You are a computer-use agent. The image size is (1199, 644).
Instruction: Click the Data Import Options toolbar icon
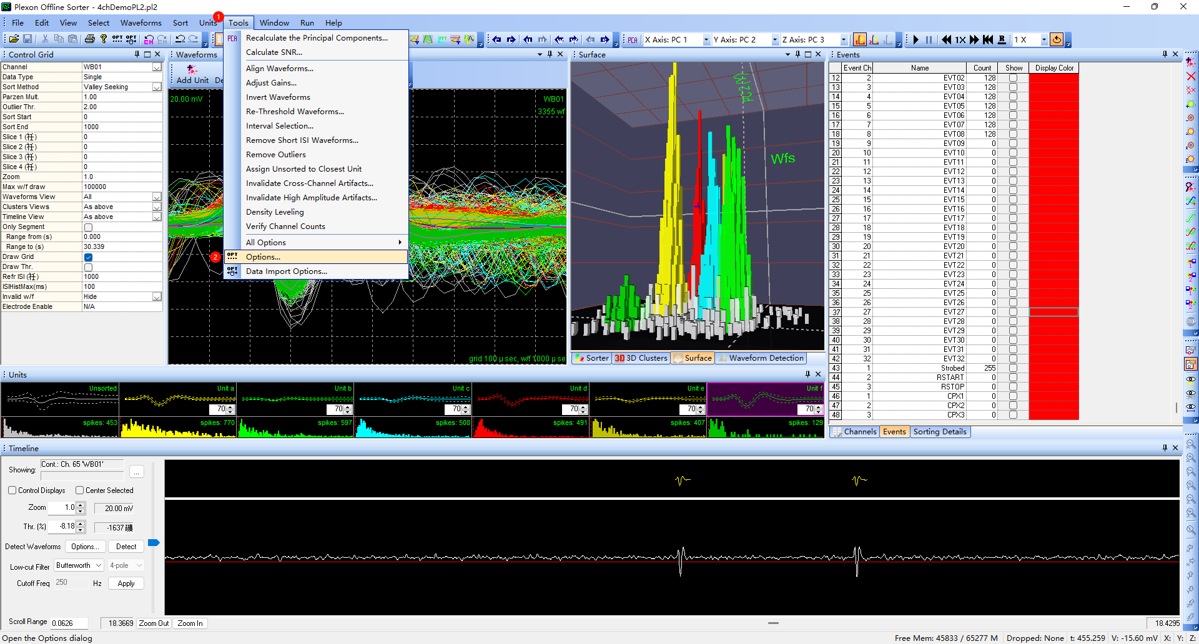tap(131, 39)
